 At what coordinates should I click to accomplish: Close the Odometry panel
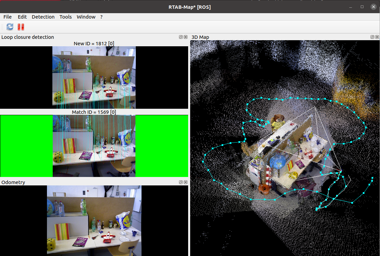[x=185, y=182]
